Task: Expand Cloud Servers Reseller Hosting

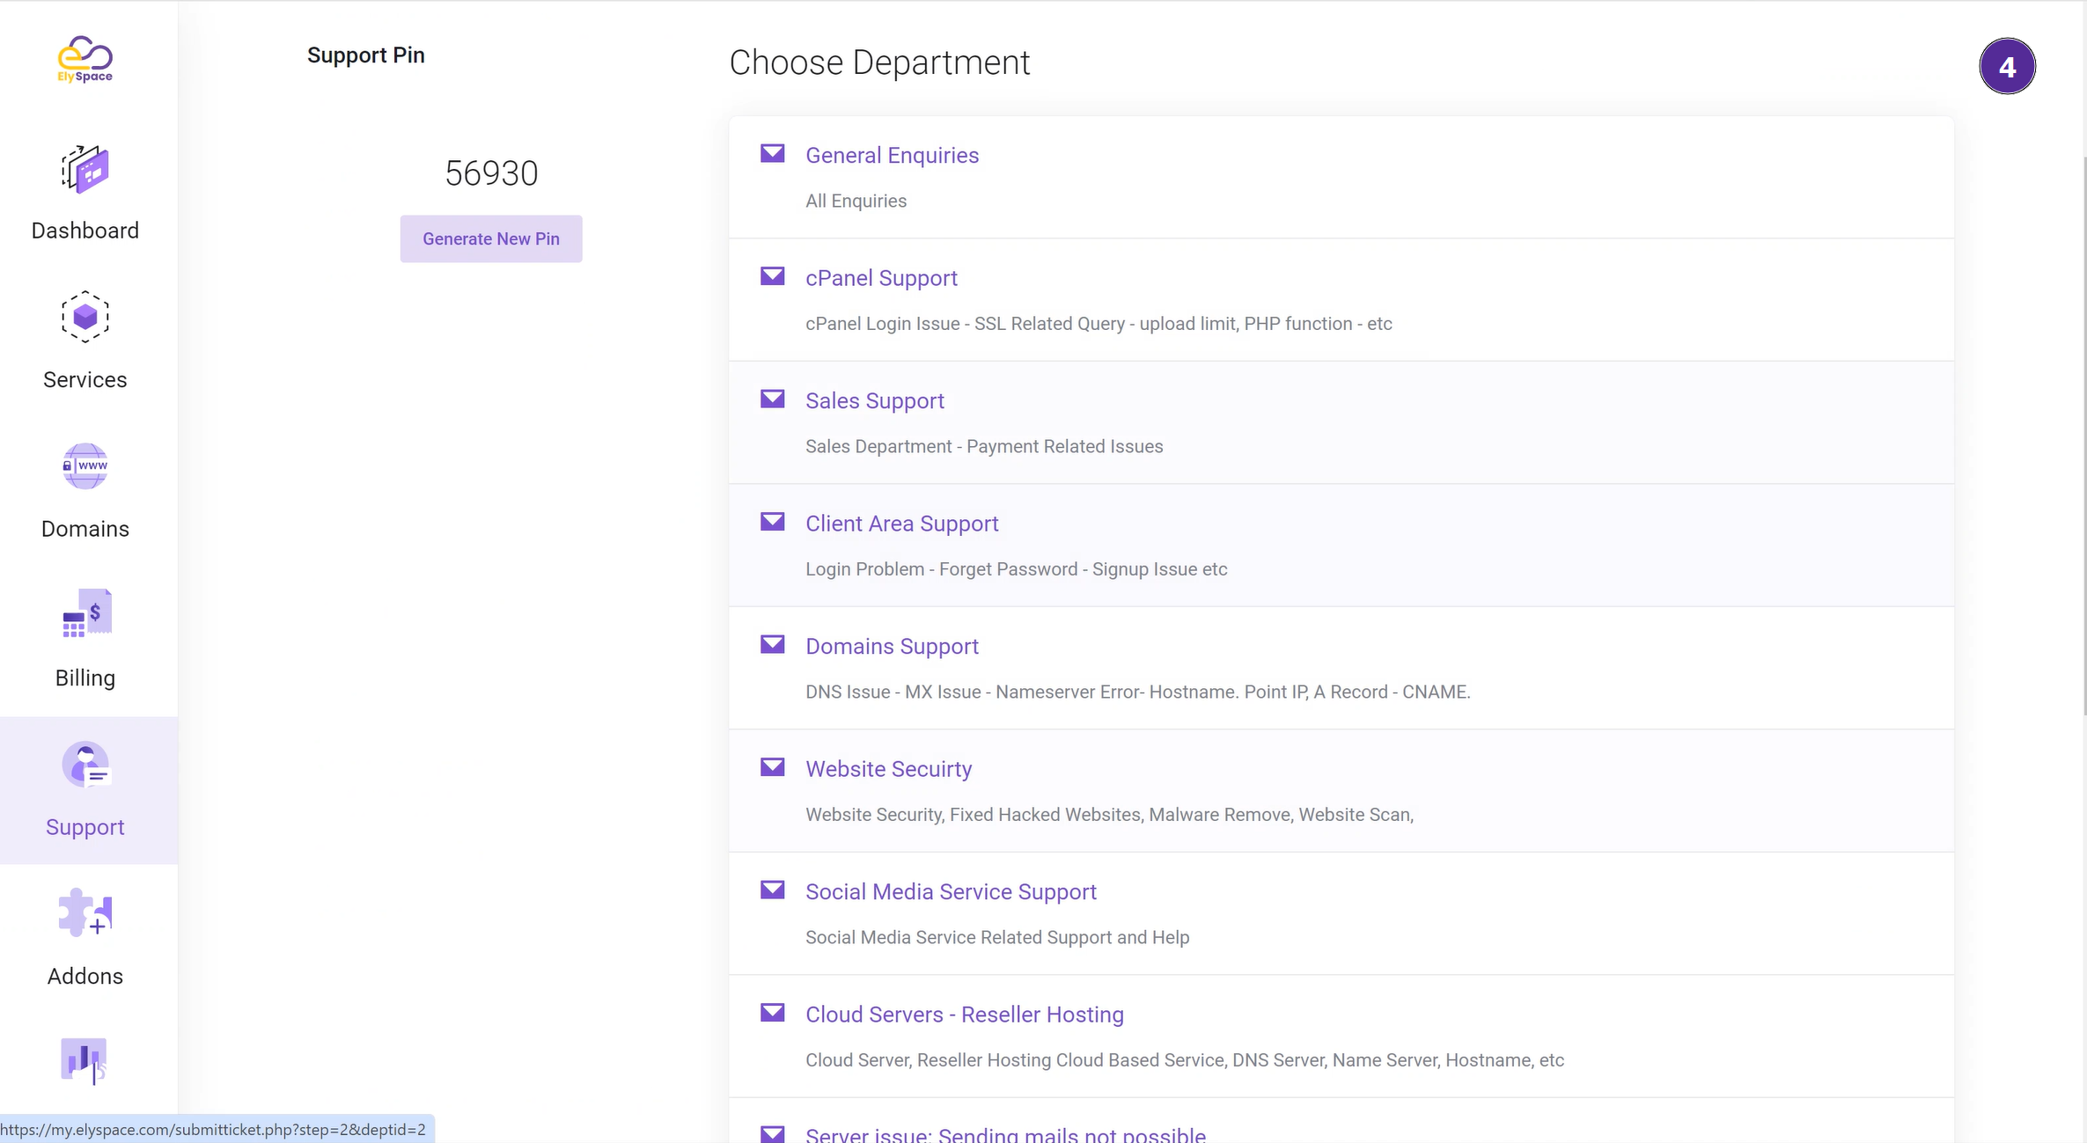Action: [964, 1014]
